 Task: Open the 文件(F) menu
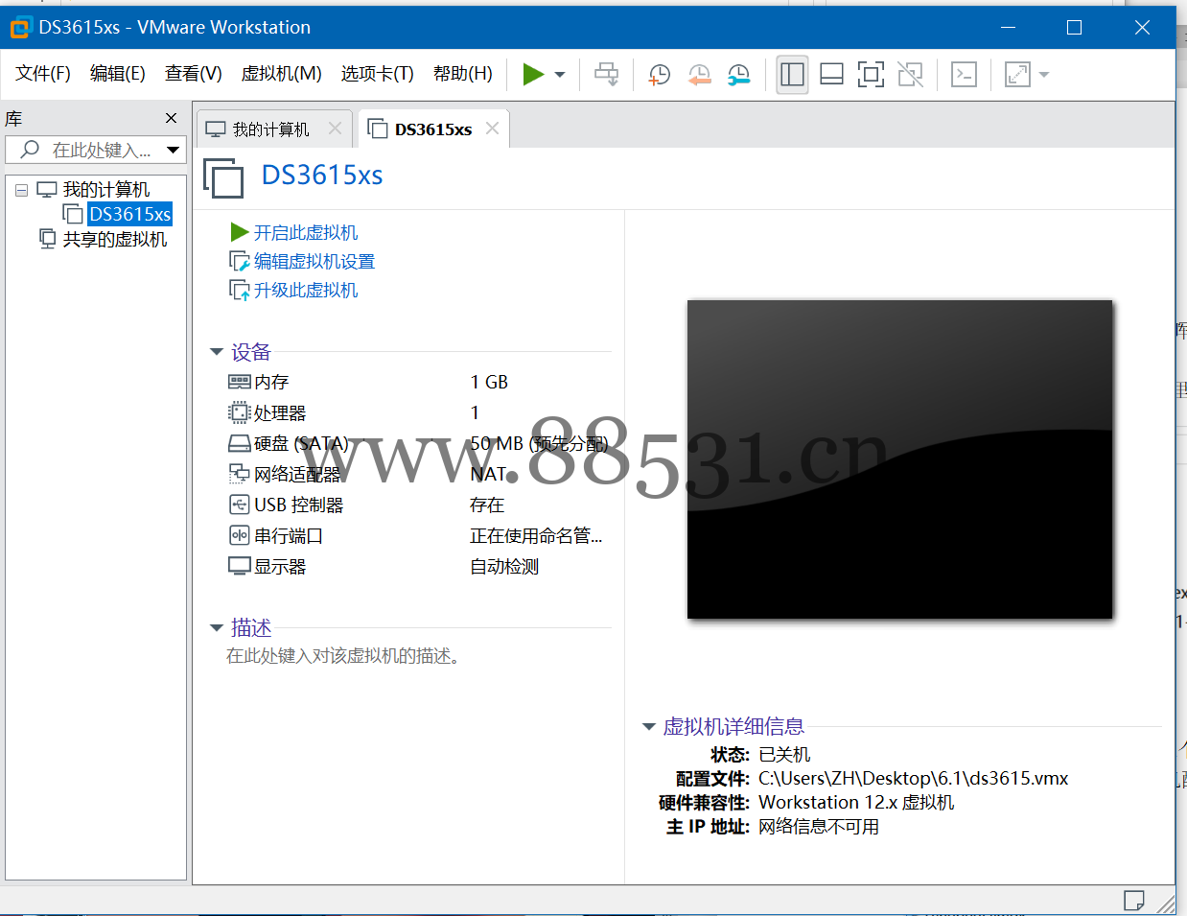coord(43,74)
